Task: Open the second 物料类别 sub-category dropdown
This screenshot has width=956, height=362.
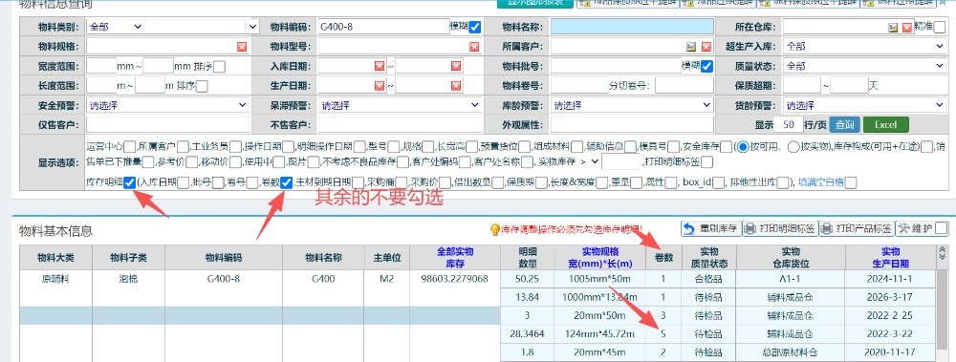Action: [202, 27]
